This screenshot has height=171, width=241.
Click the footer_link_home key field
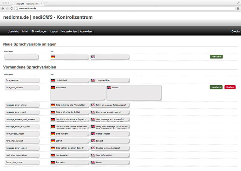point(22,162)
